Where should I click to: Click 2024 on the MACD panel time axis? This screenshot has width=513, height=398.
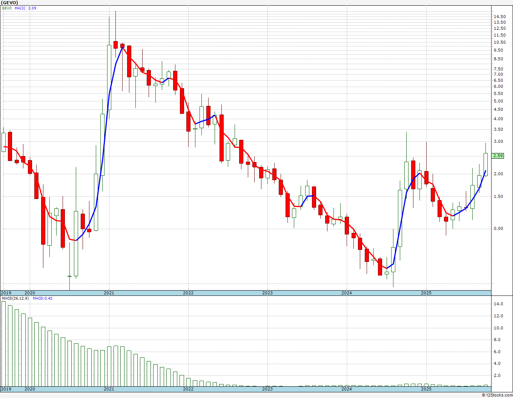tap(347, 389)
